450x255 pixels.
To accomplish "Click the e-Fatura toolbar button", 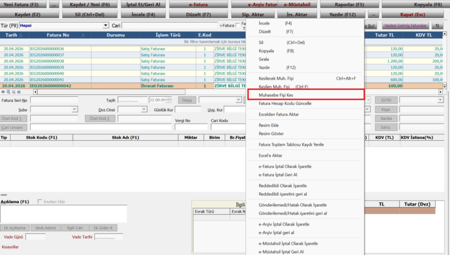I will click(198, 4).
